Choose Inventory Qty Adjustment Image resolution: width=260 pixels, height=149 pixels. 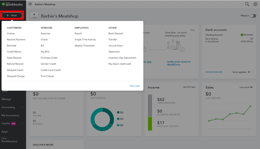(122, 58)
